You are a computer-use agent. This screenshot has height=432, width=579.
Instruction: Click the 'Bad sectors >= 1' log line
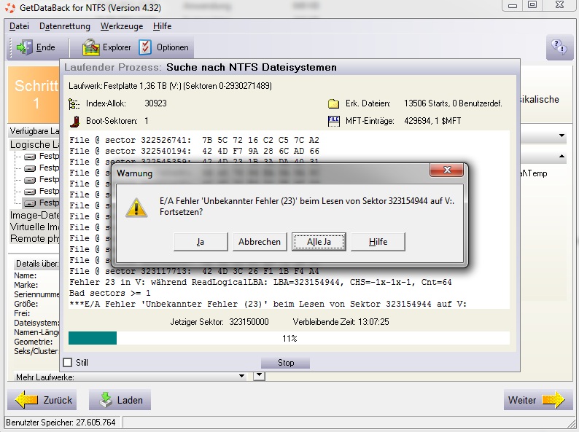109,293
